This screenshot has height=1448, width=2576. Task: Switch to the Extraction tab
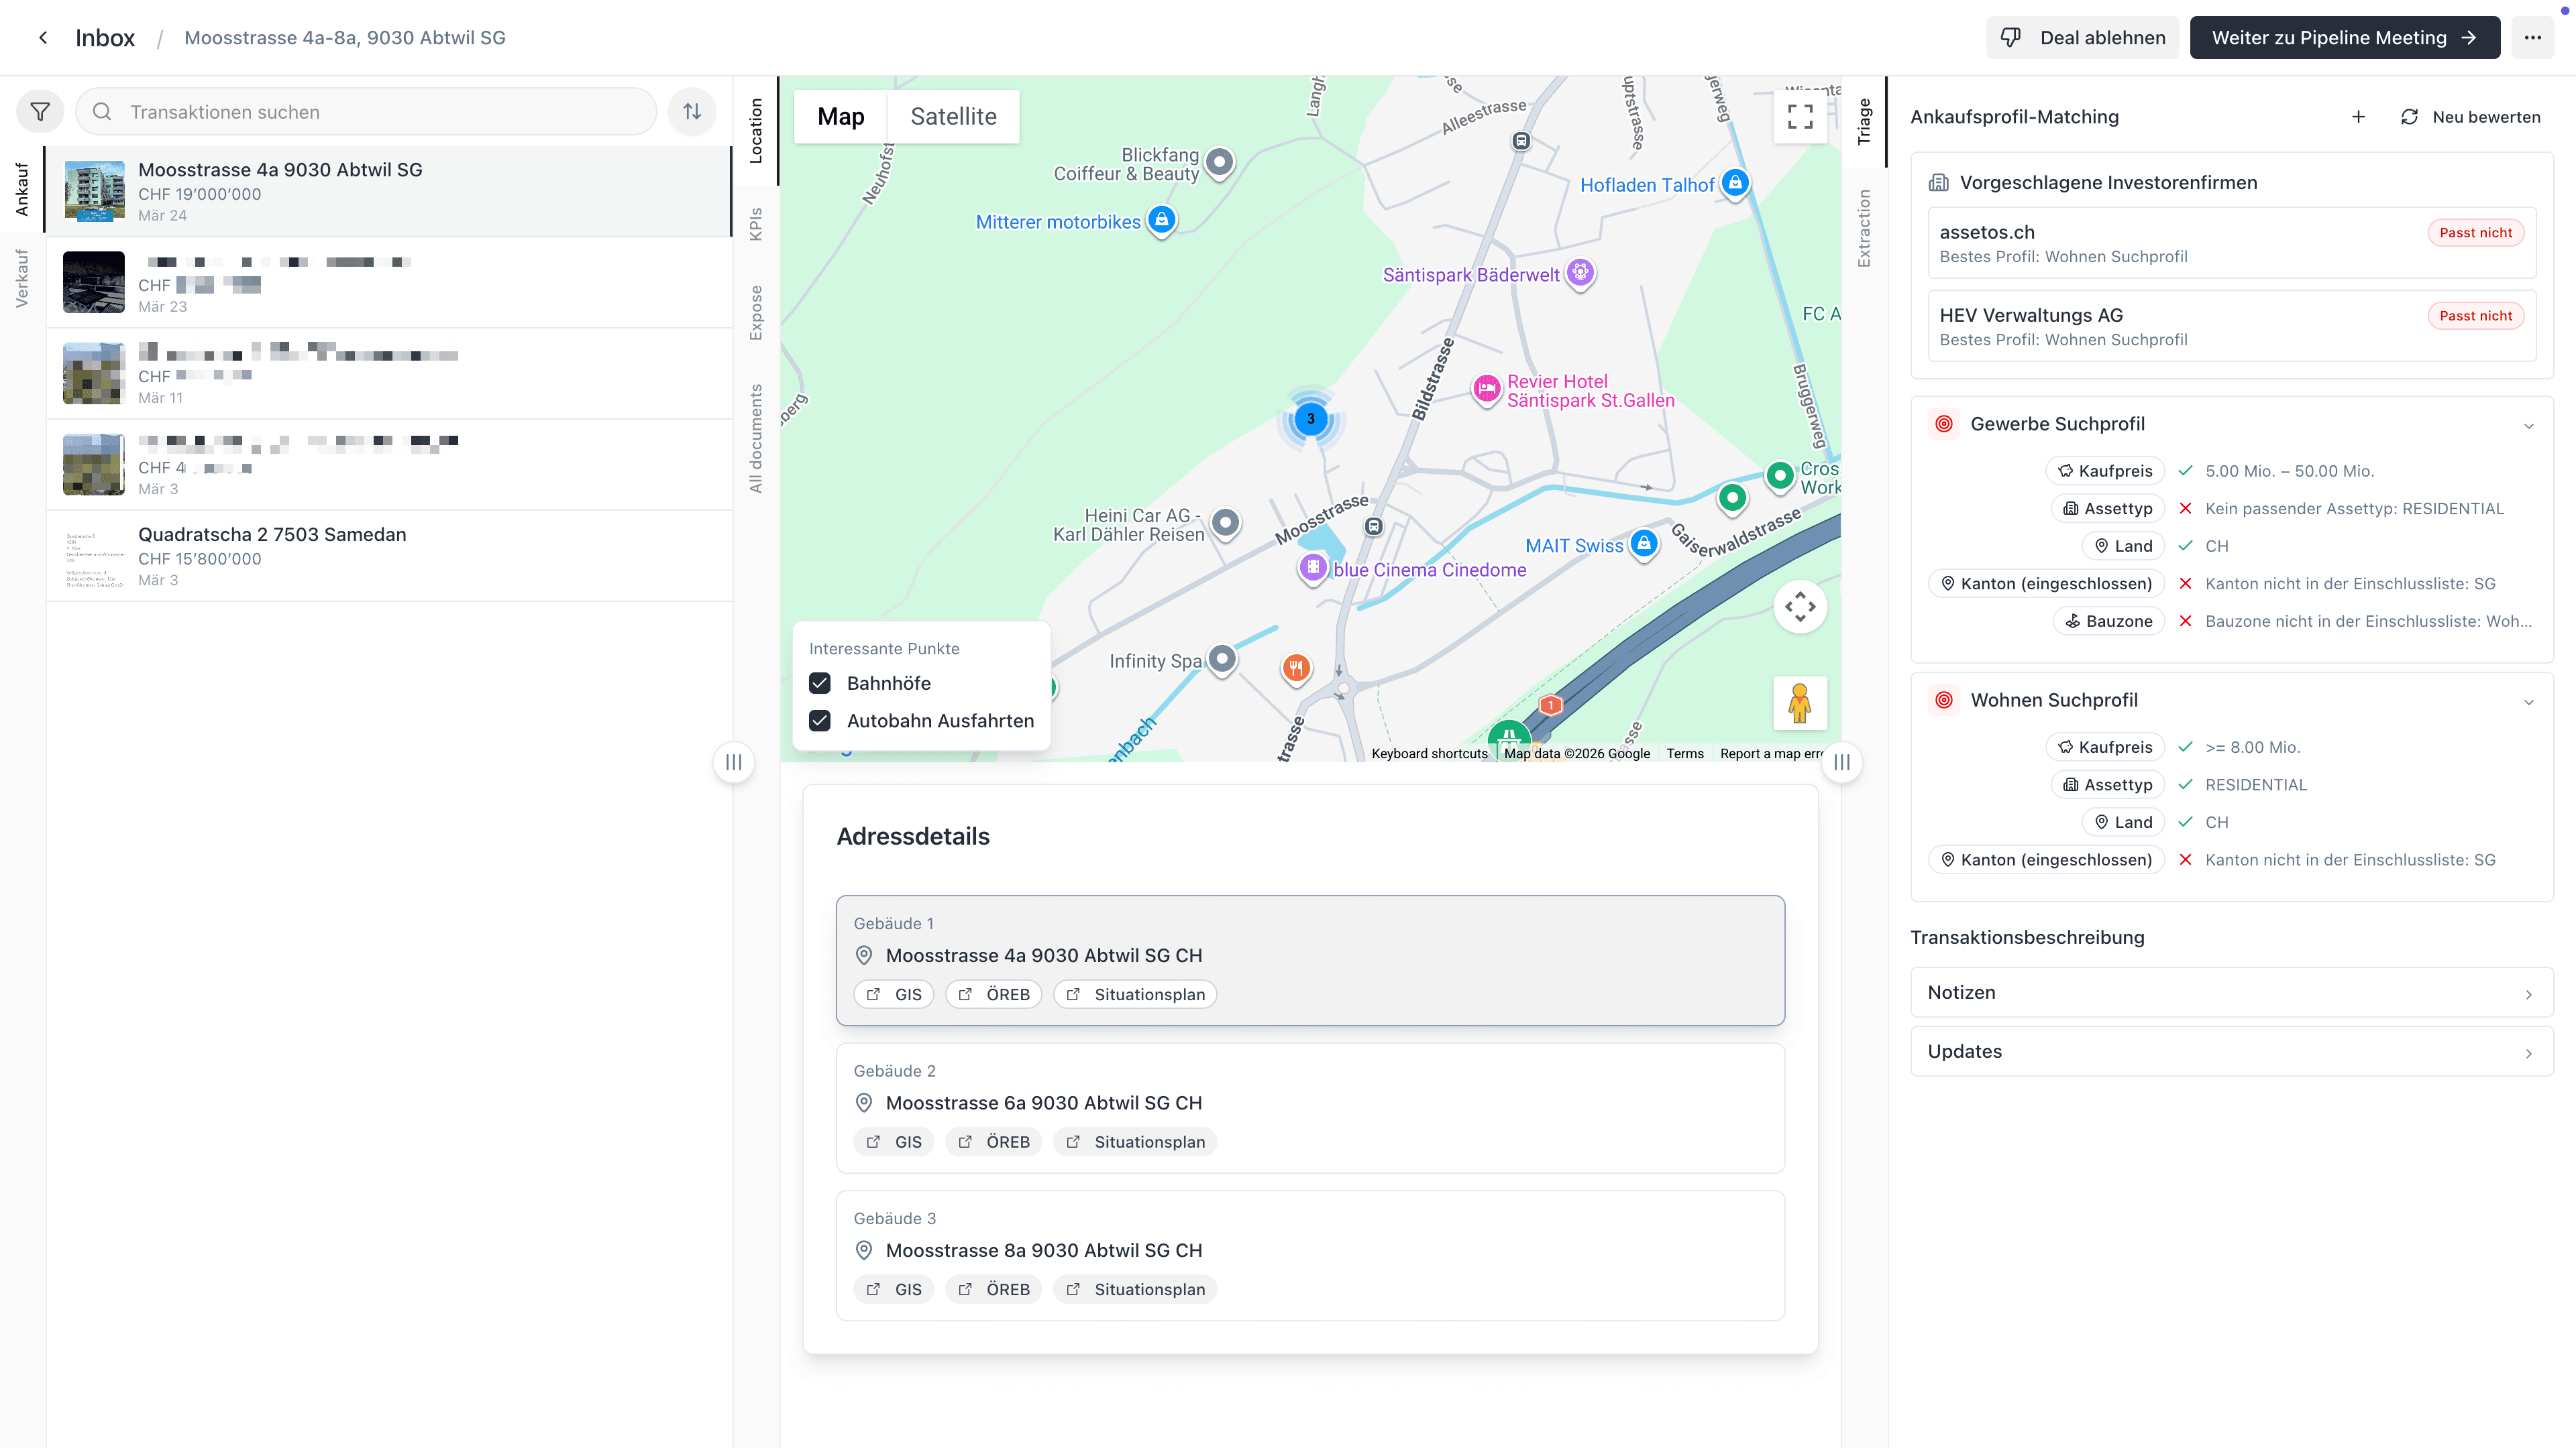tap(1864, 228)
